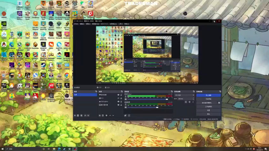269x151 pixels.
Task: Lock the Display Capture source
Action: [x=121, y=105]
